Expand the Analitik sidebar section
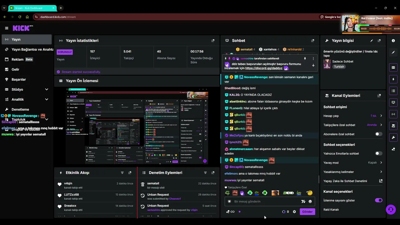The width and height of the screenshot is (400, 225). click(47, 99)
